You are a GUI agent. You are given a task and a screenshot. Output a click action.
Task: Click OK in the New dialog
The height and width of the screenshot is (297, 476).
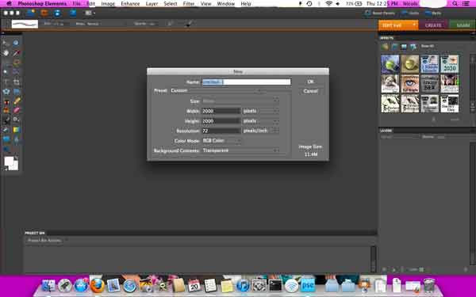coord(310,82)
